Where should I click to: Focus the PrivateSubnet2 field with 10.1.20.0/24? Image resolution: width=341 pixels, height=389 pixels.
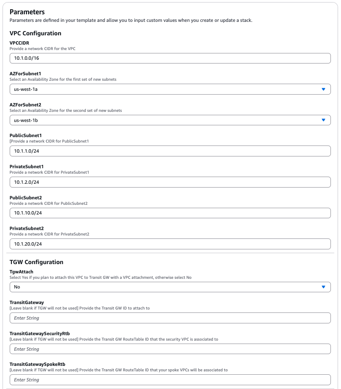click(170, 244)
